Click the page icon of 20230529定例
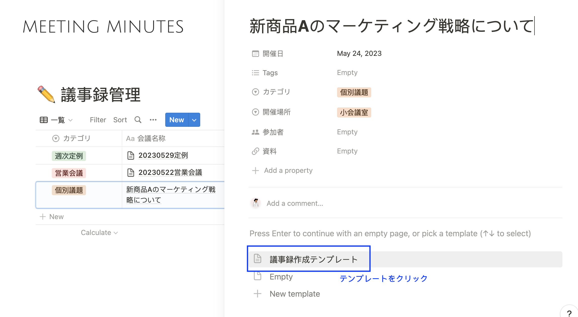 point(131,155)
